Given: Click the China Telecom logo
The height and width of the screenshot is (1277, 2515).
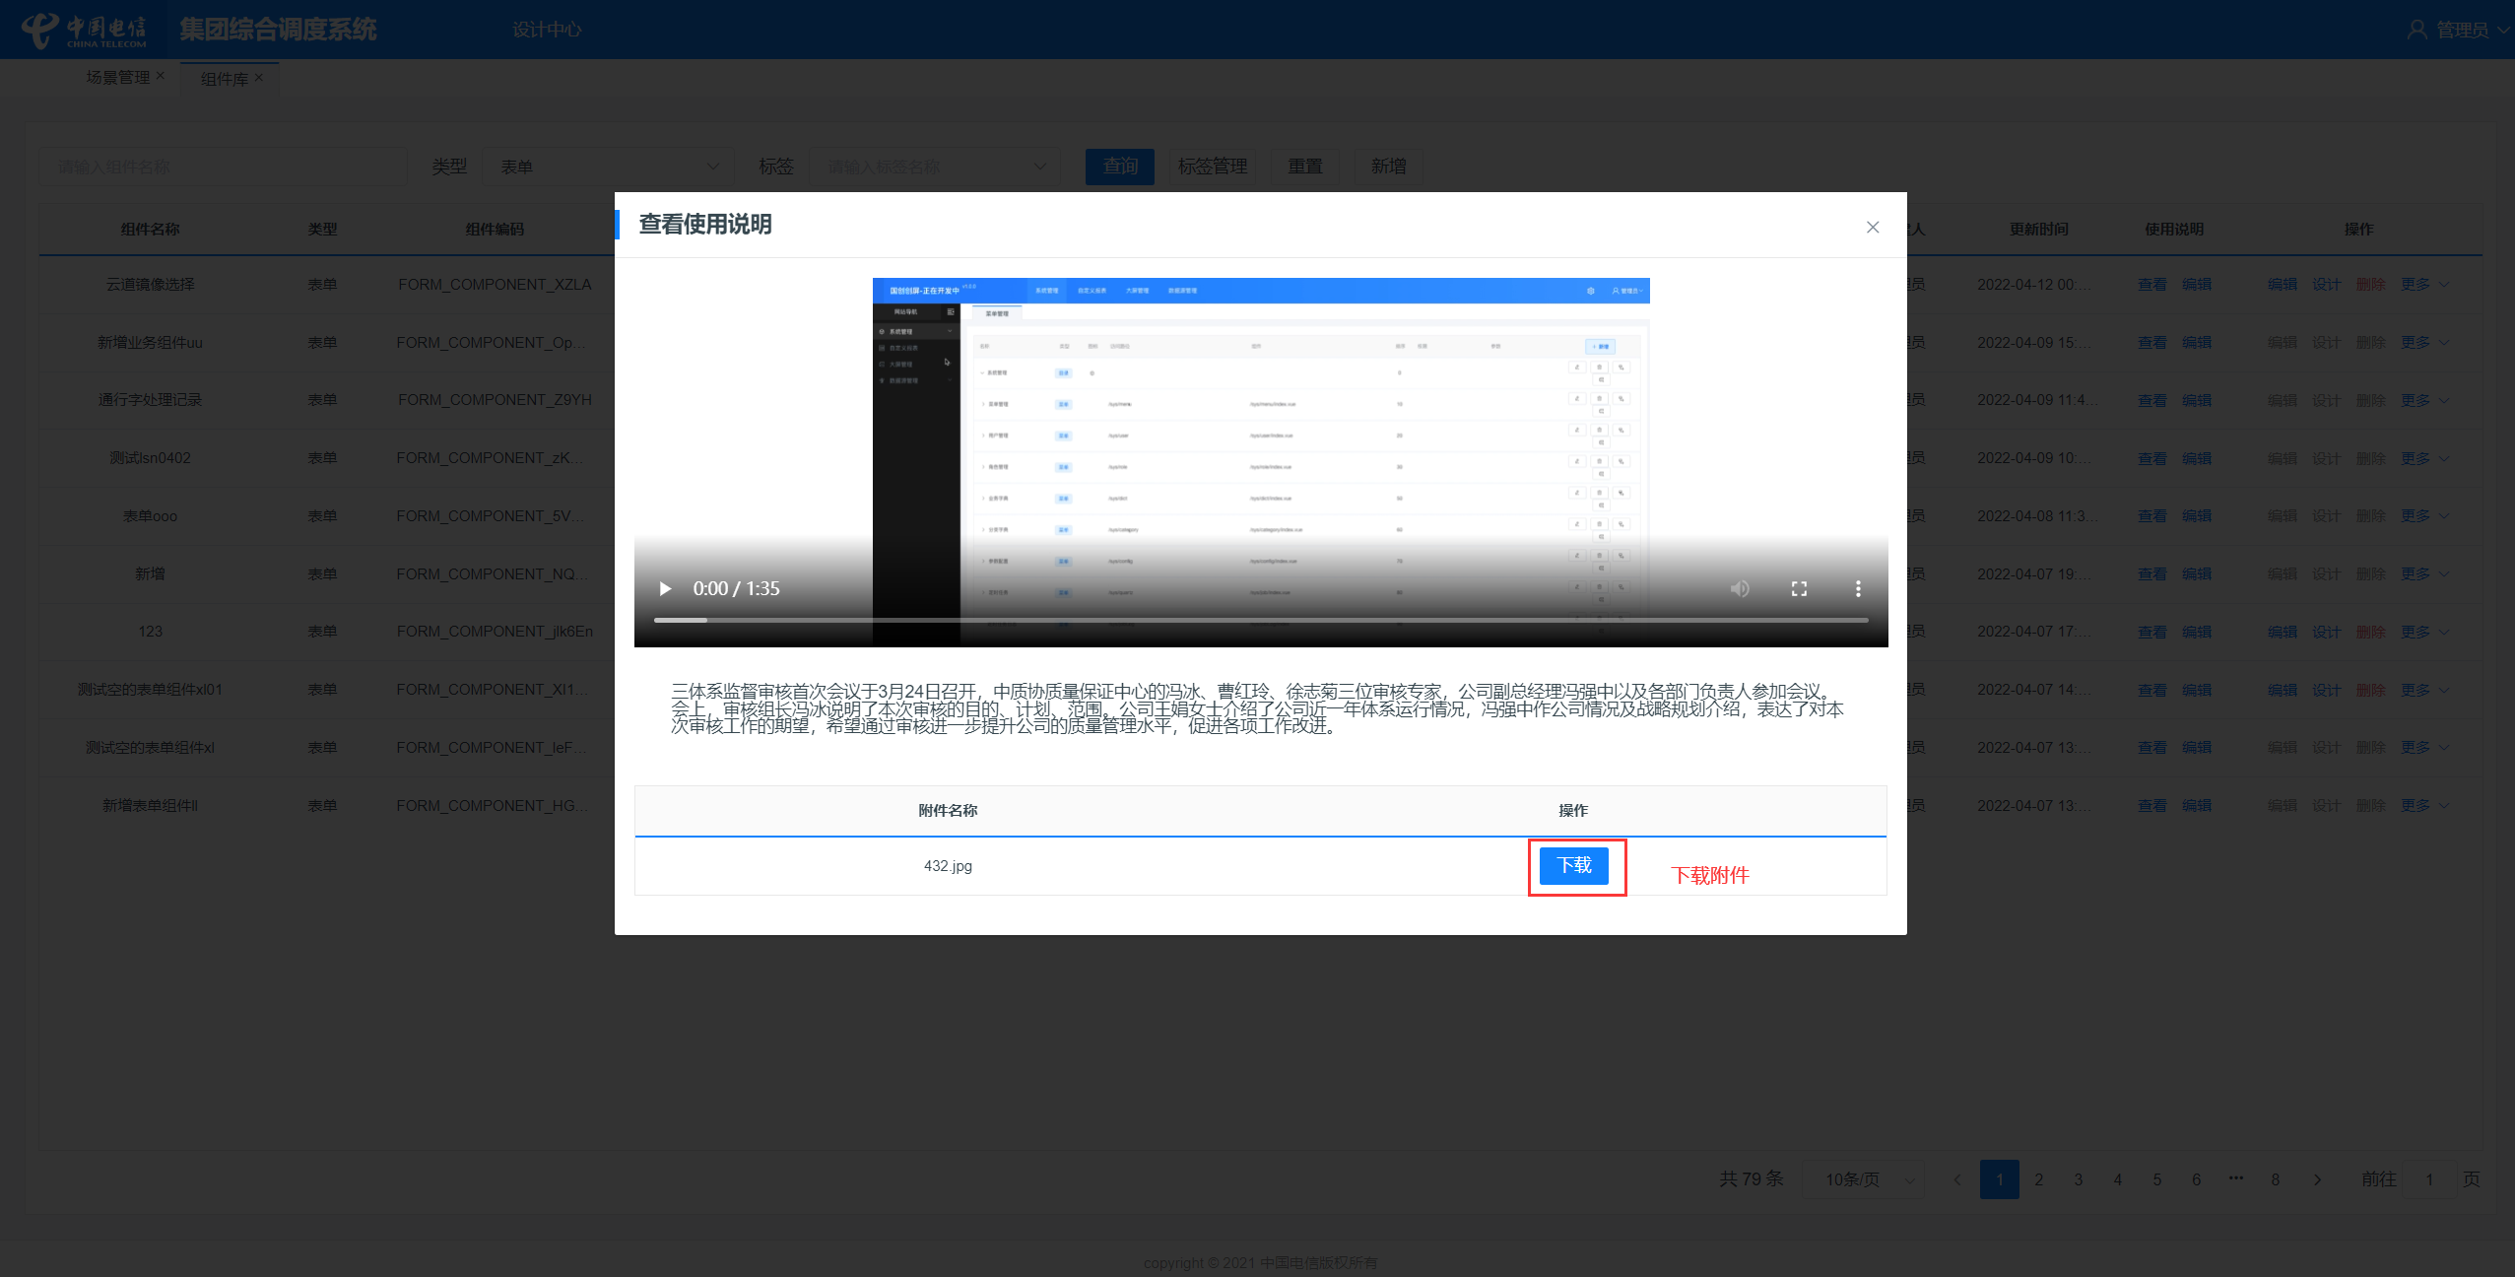Looking at the screenshot, I should (84, 30).
